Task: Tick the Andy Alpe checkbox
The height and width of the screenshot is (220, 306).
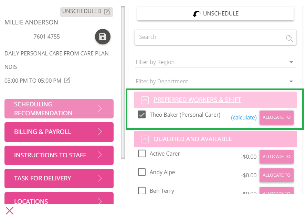Action: coord(142,172)
